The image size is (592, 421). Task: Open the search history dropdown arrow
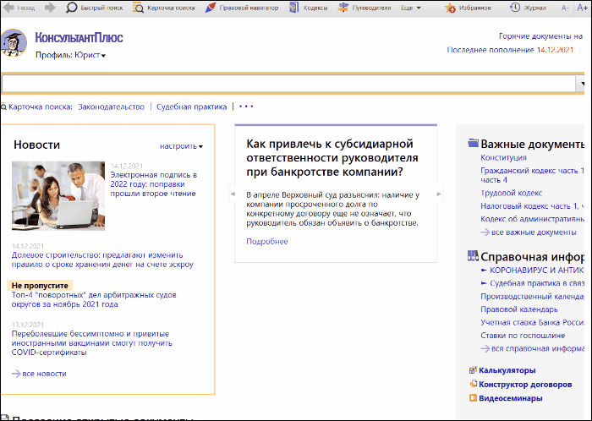[x=582, y=84]
